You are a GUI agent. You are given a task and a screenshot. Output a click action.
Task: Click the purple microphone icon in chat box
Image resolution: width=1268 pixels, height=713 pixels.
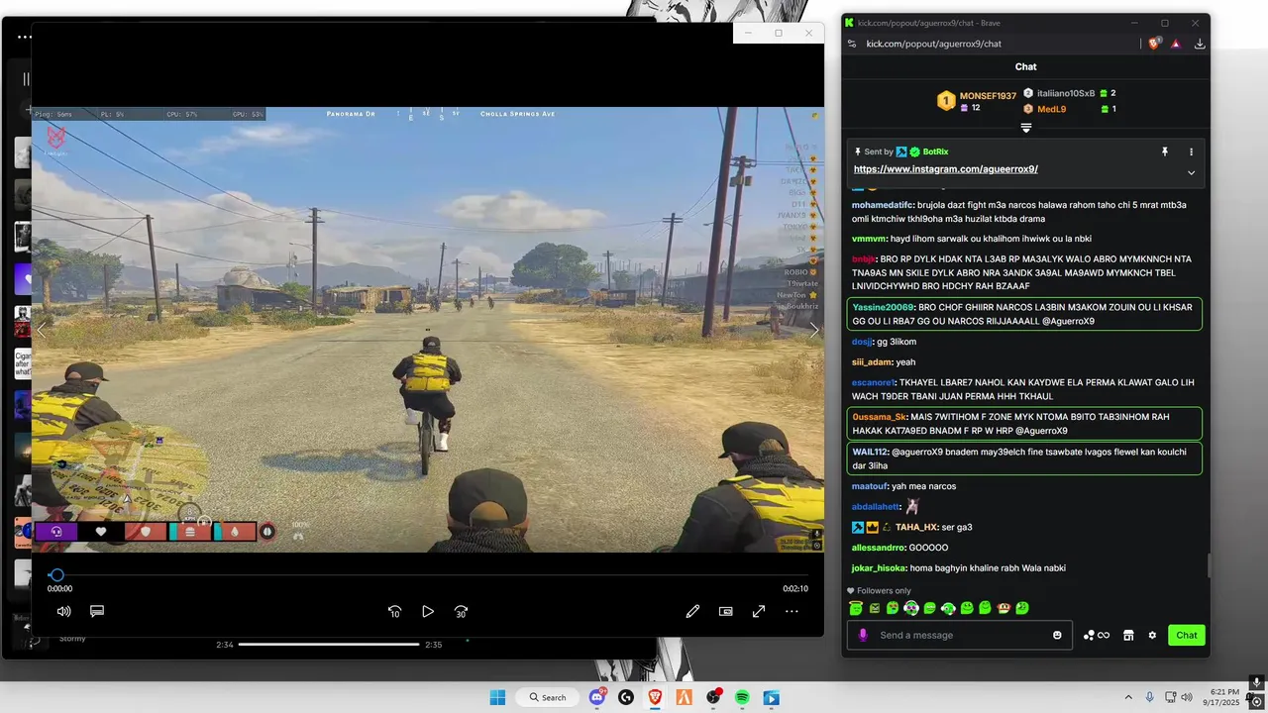pyautogui.click(x=863, y=635)
